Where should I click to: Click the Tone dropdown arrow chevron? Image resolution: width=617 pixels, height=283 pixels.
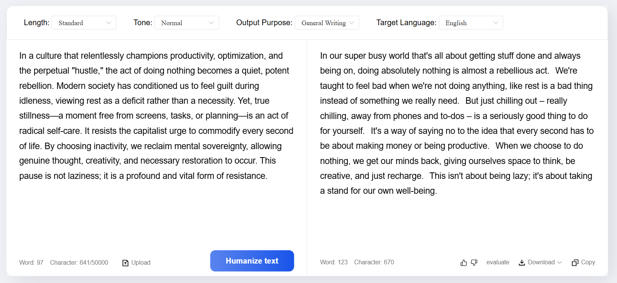[211, 23]
